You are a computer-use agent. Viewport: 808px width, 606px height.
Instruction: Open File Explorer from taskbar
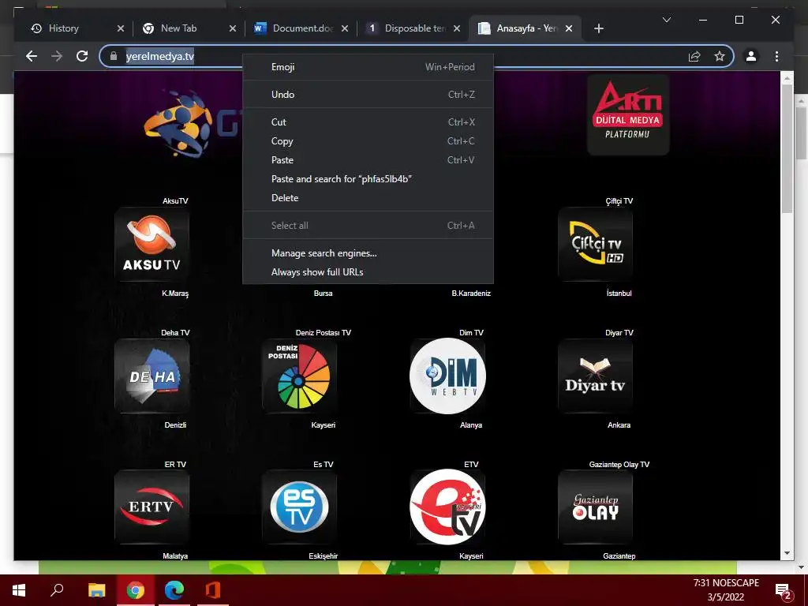click(96, 590)
